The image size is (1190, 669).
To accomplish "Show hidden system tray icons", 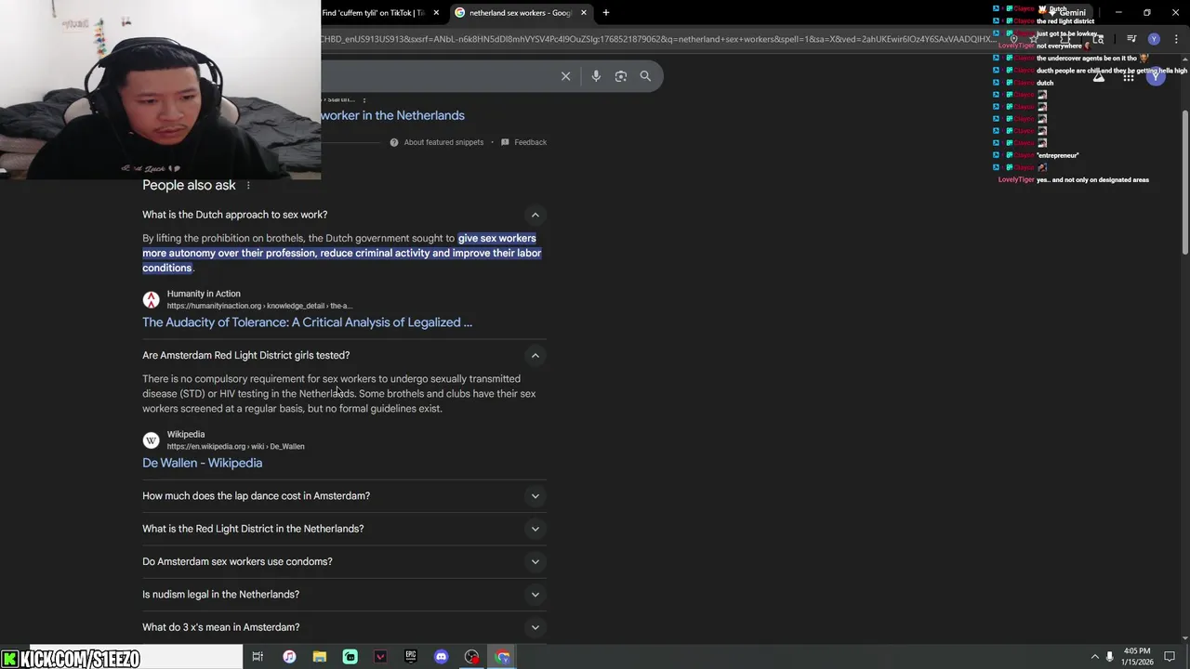I will (x=1094, y=657).
